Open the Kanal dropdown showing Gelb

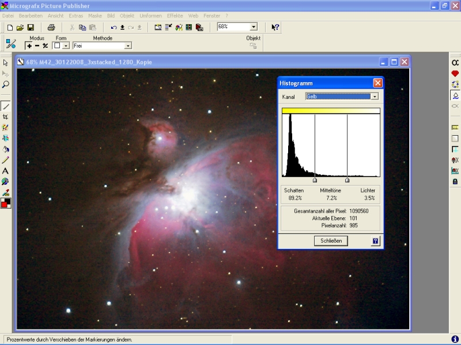[x=375, y=97]
